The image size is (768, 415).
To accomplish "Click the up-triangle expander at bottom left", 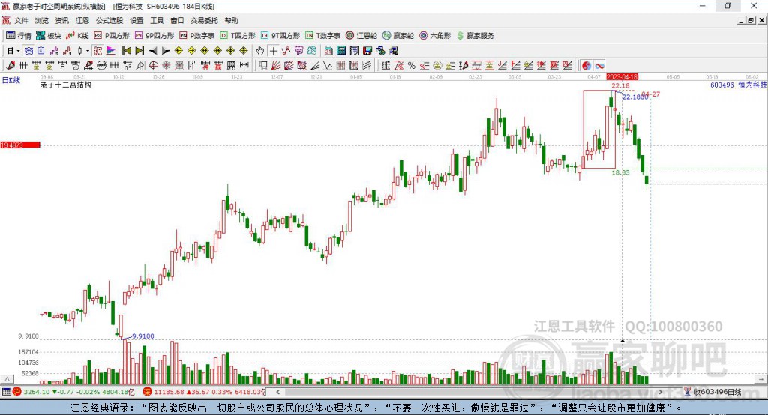I will pyautogui.click(x=7, y=379).
